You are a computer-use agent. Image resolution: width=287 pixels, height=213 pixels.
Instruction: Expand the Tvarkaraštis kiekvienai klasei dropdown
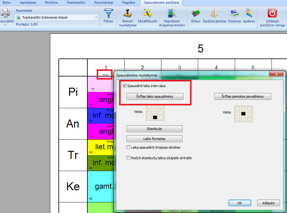tap(95, 17)
